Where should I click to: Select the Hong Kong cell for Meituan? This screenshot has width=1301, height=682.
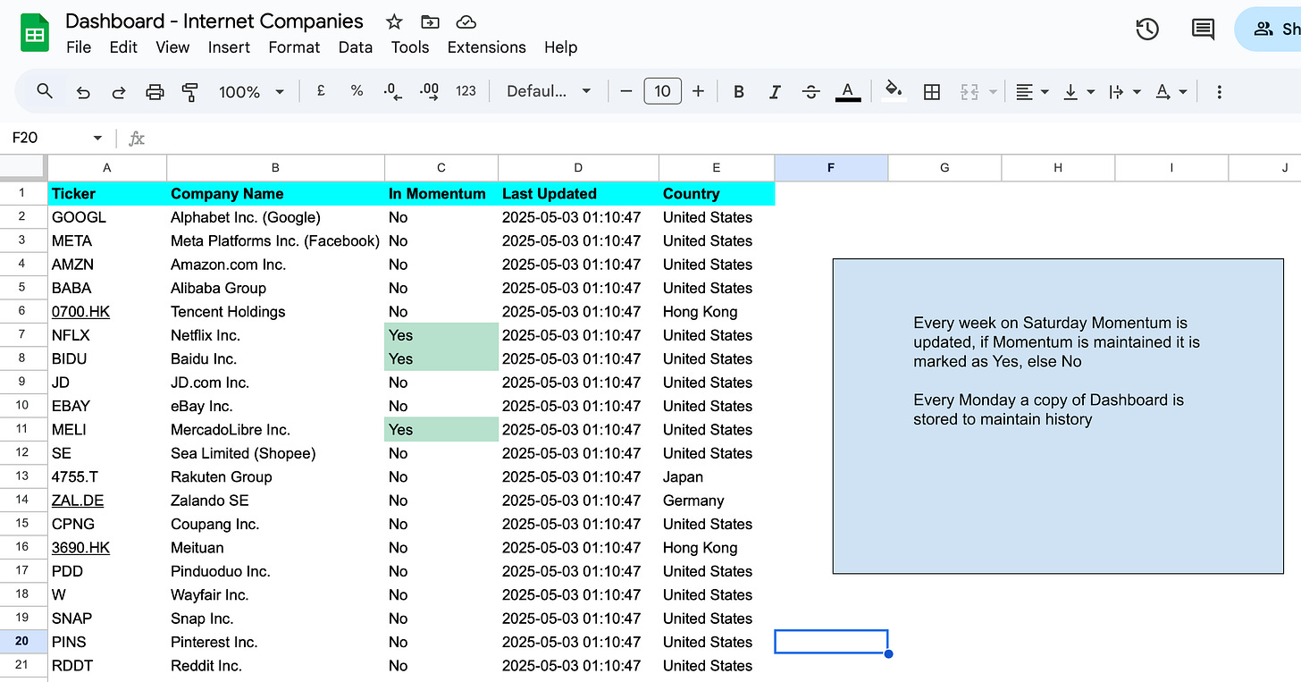point(717,548)
